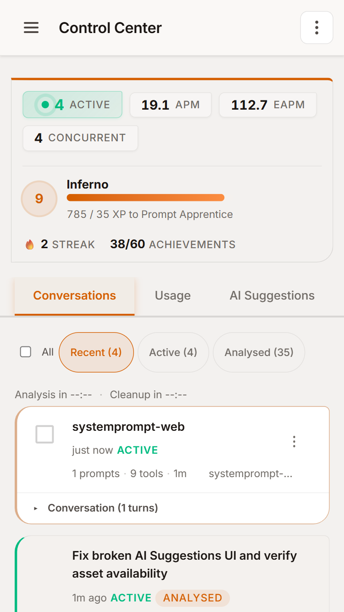The height and width of the screenshot is (612, 344).
Task: Filter by Active (4) conversations
Action: click(x=173, y=352)
